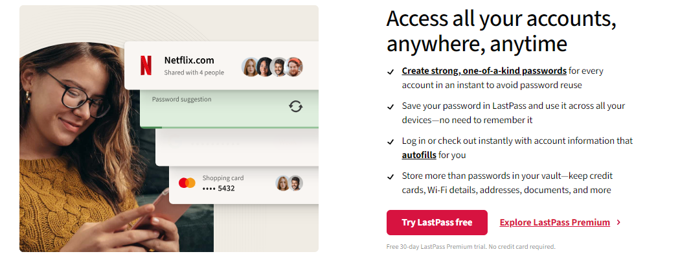Viewport: 691px width, 254px height.
Task: Click the Netflix logo icon
Action: (x=146, y=65)
